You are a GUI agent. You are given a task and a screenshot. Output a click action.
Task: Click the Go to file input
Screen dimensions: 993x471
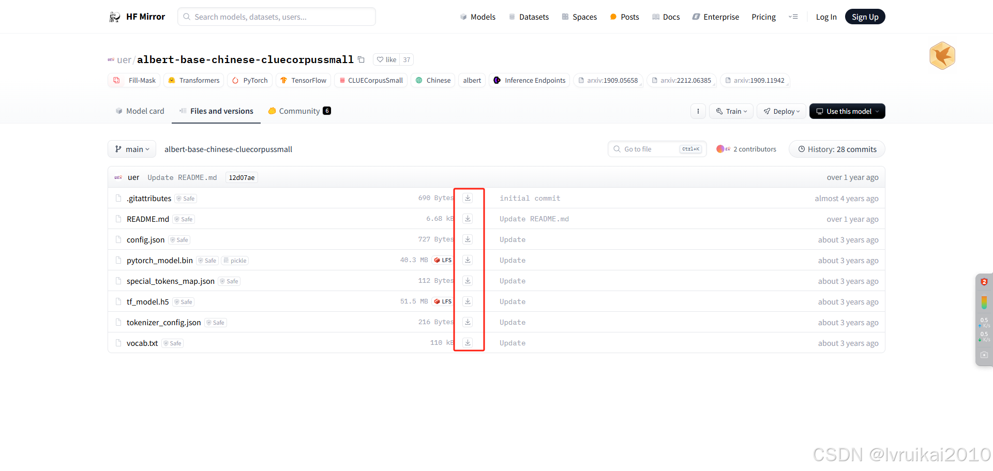click(x=657, y=149)
